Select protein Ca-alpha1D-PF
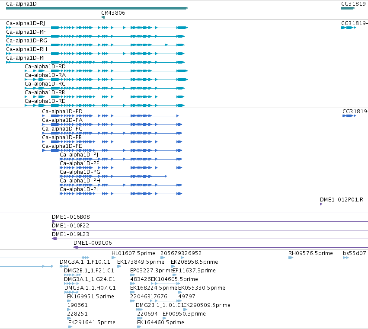 (121, 168)
